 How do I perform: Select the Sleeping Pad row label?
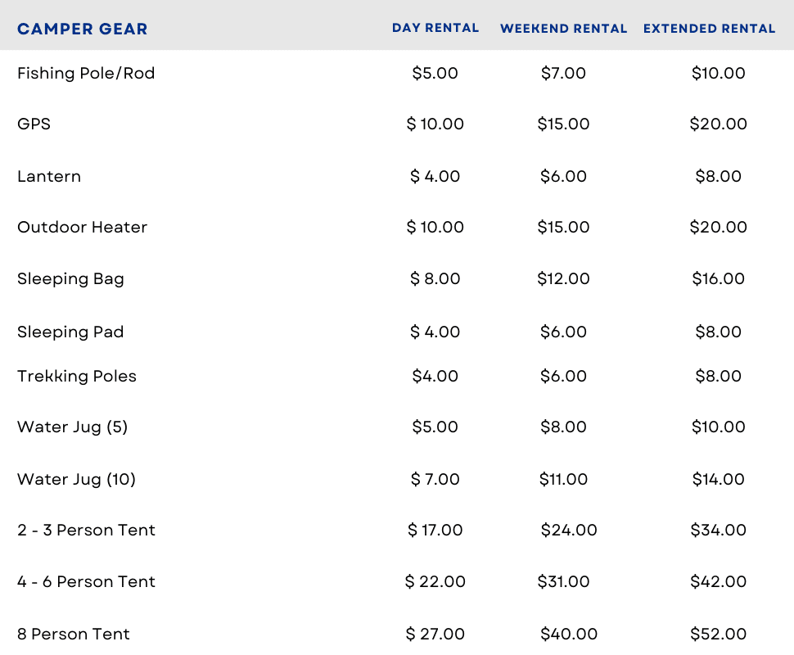click(70, 332)
